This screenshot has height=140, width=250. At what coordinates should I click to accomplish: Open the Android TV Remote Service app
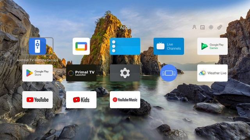(37, 46)
